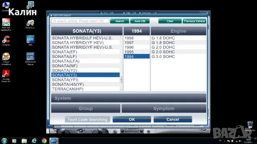Click the 1994 year column header

(137, 31)
